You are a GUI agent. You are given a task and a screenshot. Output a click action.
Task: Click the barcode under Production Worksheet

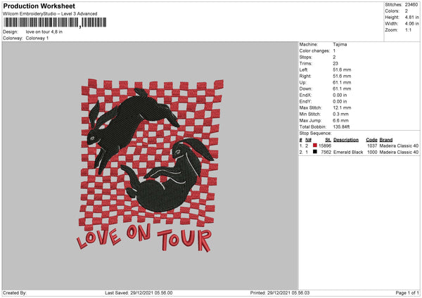click(x=55, y=22)
